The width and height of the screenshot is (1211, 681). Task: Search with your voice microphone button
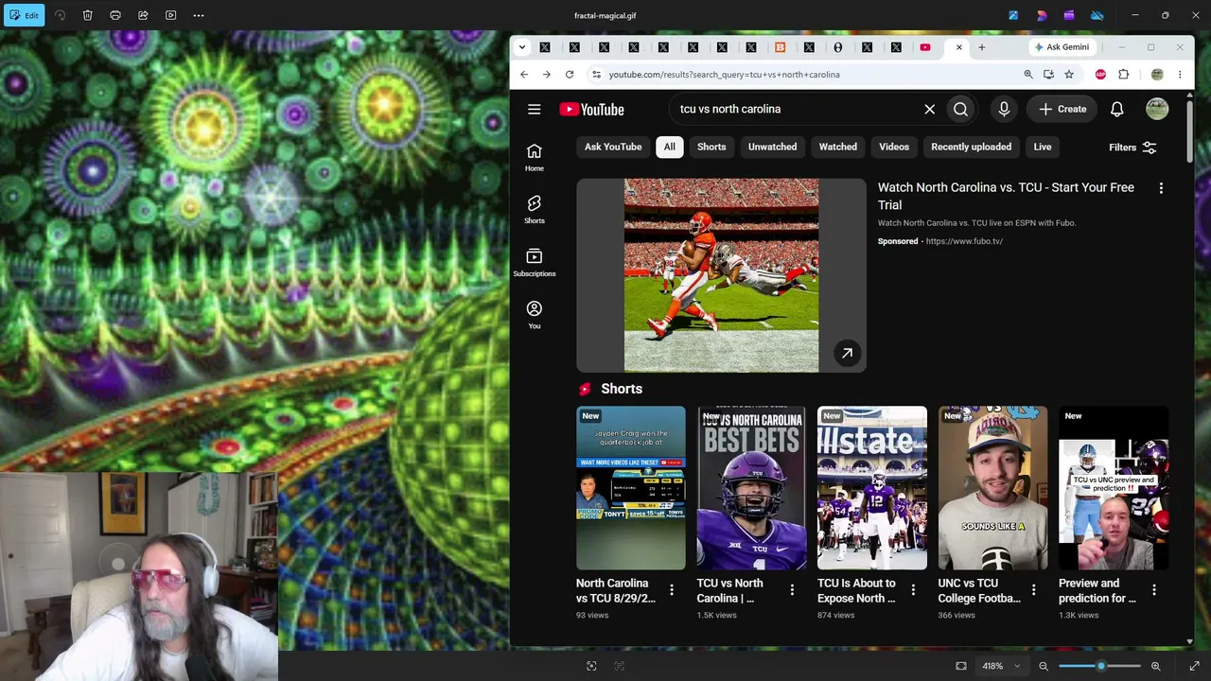(x=1004, y=109)
